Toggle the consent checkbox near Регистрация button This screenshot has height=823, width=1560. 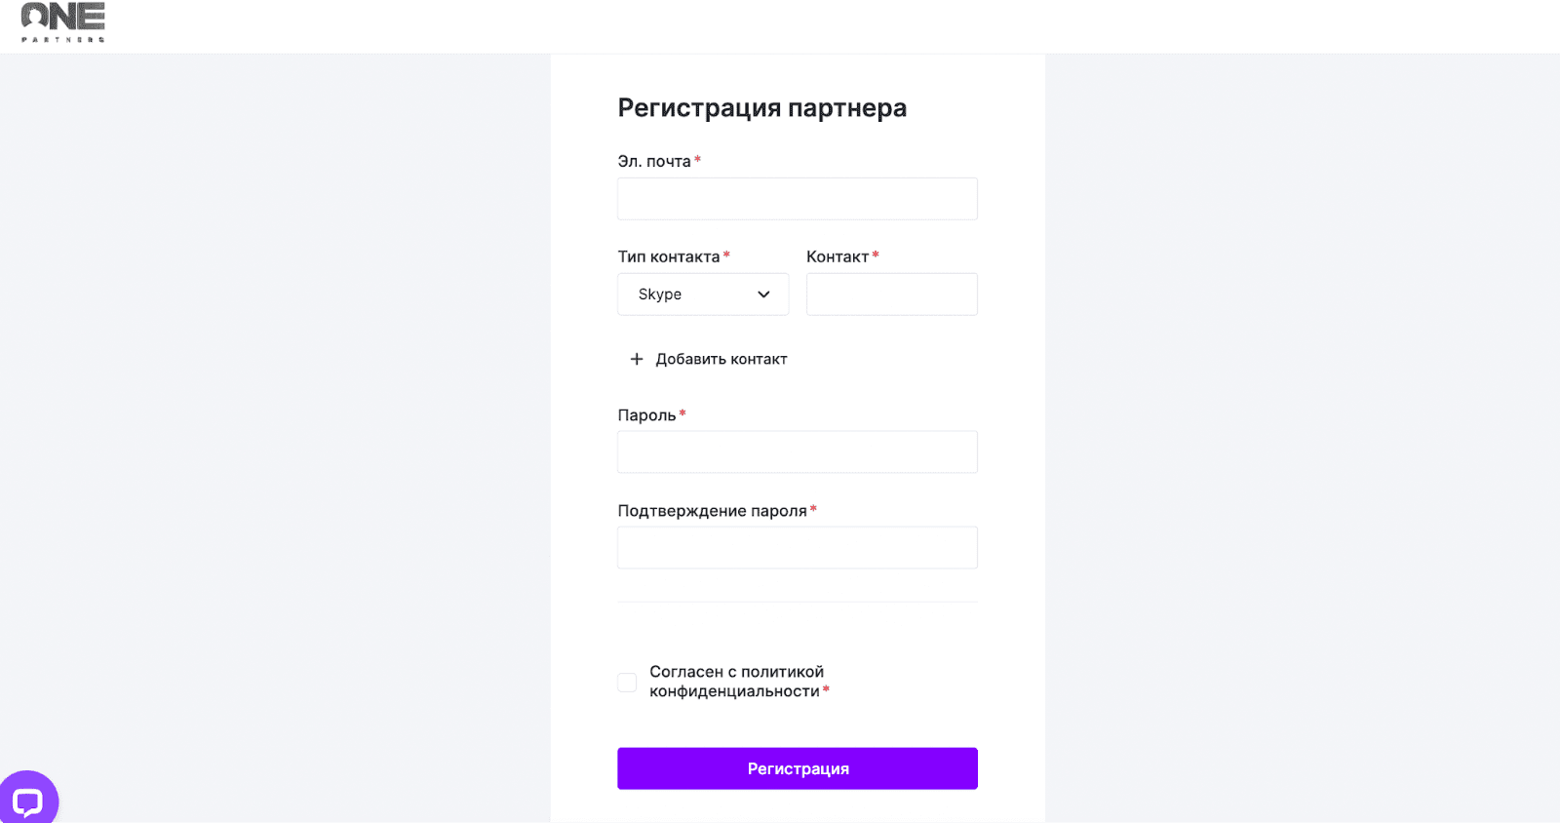pos(626,681)
